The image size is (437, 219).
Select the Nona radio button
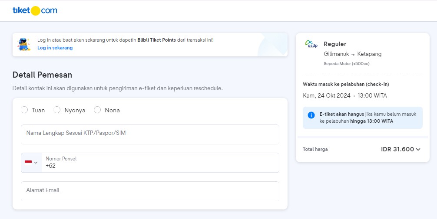click(97, 110)
